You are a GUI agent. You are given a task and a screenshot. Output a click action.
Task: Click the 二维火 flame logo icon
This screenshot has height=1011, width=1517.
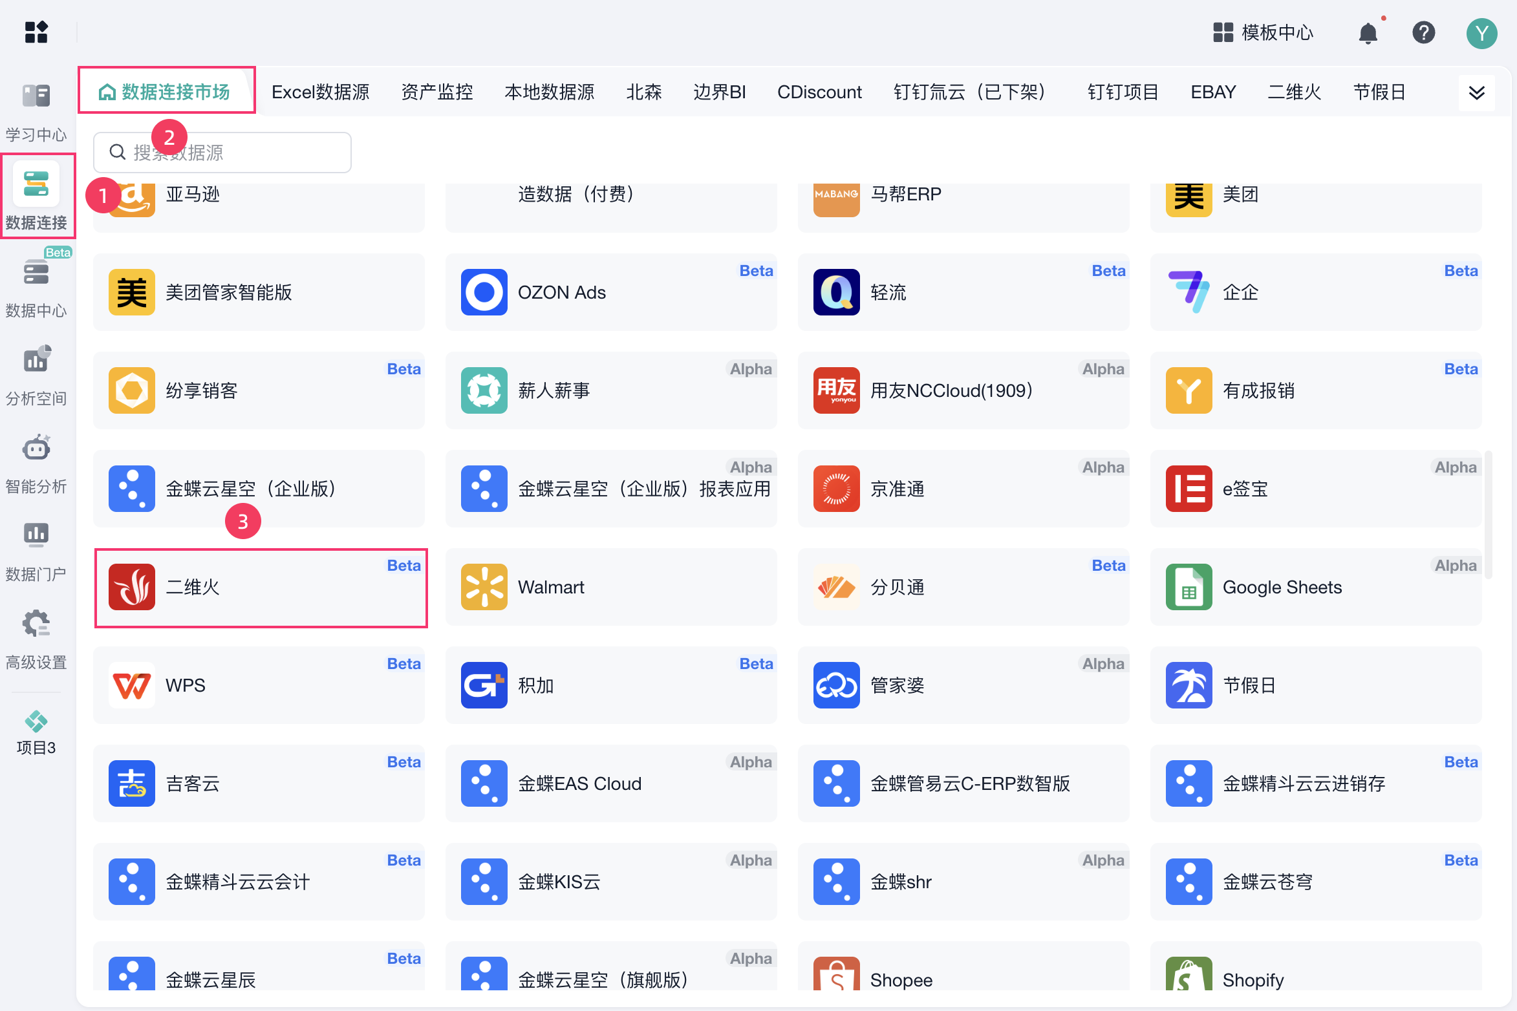pos(132,587)
